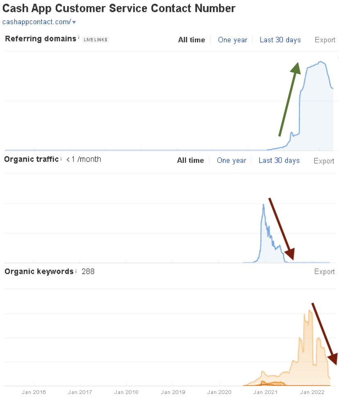Viewport: 339px width, 405px height.
Task: Export the Organic traffic chart
Action: pyautogui.click(x=324, y=161)
